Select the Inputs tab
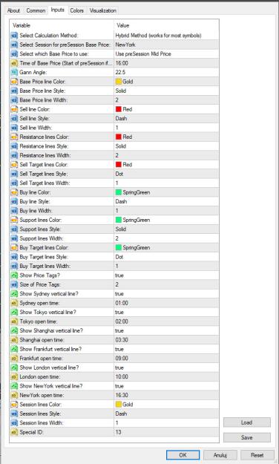 pos(58,10)
